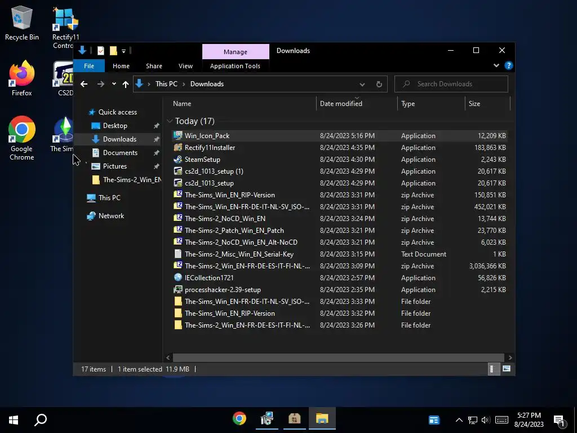Open Explorer help question mark icon
This screenshot has width=577, height=433.
pyautogui.click(x=509, y=65)
